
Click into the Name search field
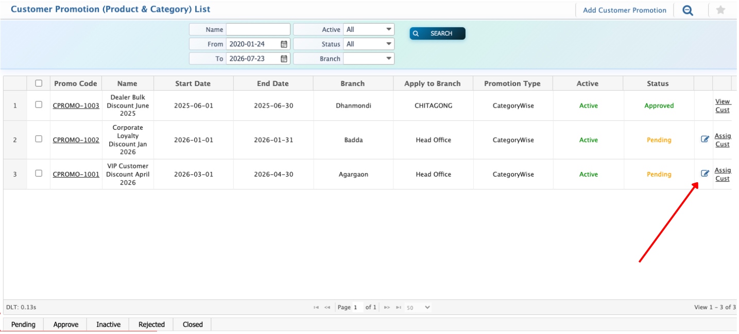click(x=258, y=30)
